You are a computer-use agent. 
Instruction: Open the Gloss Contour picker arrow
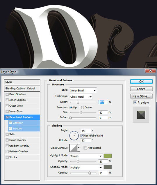click(79, 148)
